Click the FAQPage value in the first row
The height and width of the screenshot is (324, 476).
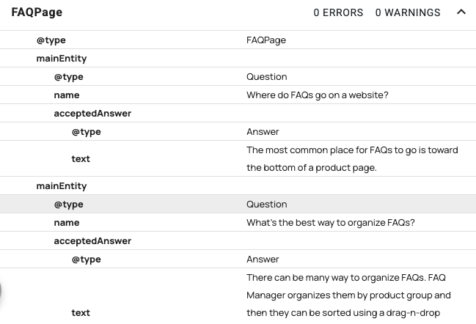click(266, 40)
